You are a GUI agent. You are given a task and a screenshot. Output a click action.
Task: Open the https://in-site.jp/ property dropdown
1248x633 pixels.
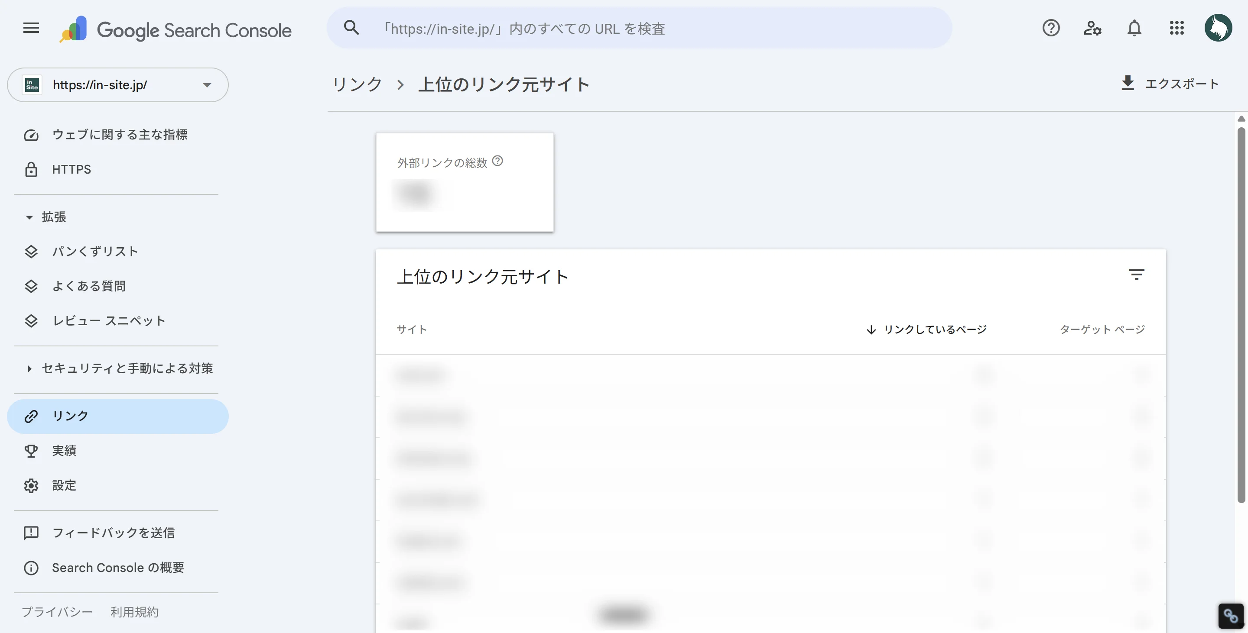pos(207,85)
